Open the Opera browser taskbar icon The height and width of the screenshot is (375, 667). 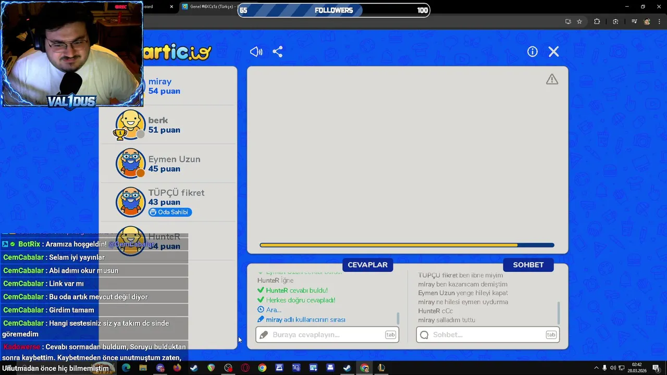point(245,368)
